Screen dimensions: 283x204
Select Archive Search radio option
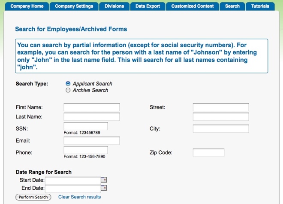[x=68, y=90]
